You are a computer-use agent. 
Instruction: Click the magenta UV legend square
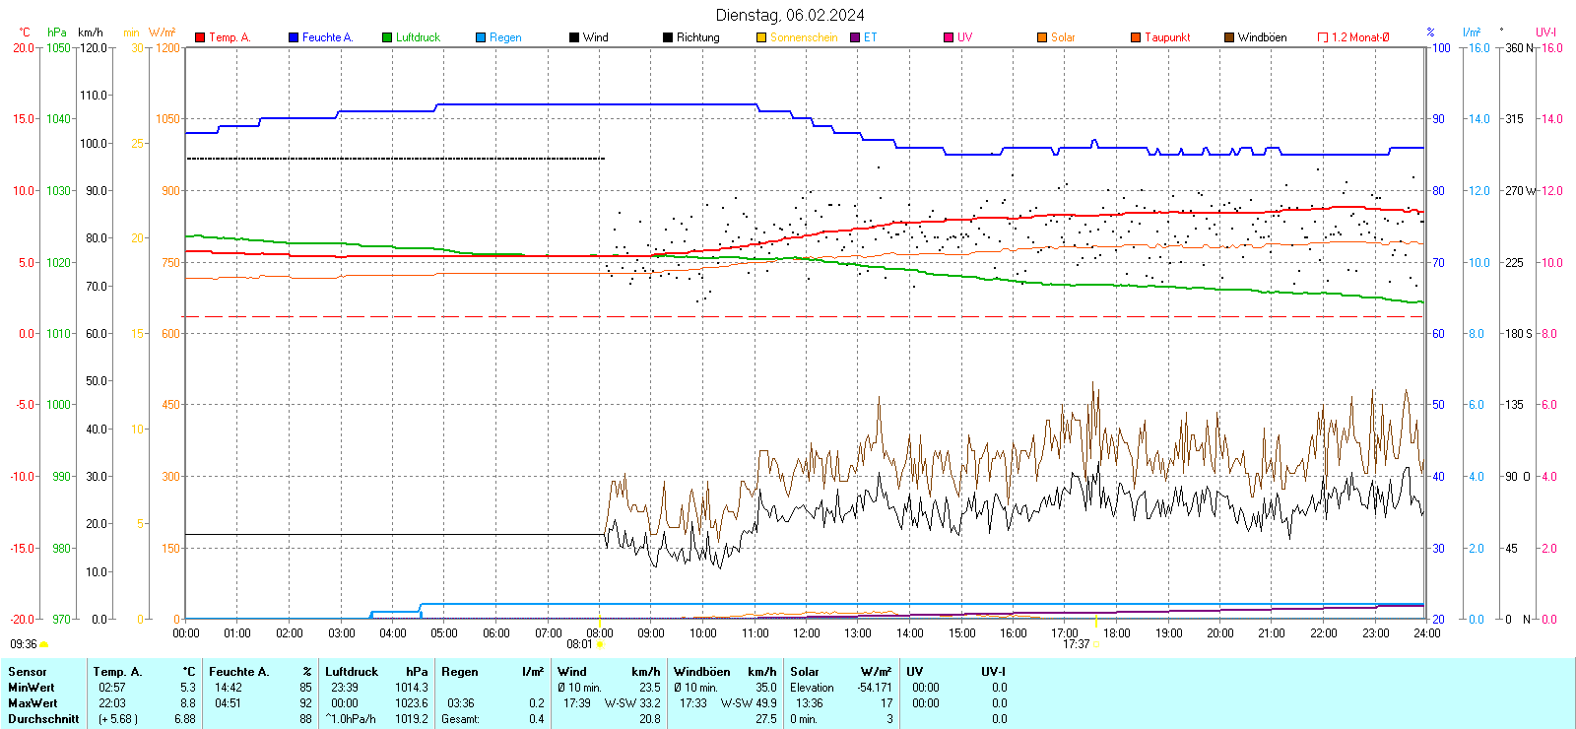click(949, 37)
